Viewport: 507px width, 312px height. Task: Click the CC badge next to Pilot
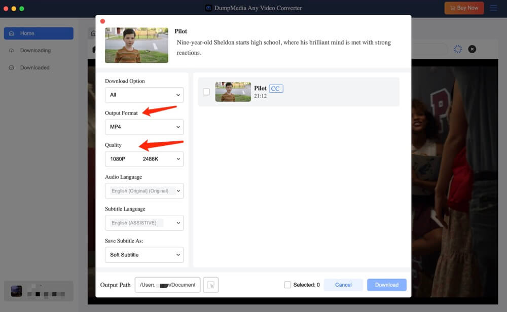pos(276,89)
